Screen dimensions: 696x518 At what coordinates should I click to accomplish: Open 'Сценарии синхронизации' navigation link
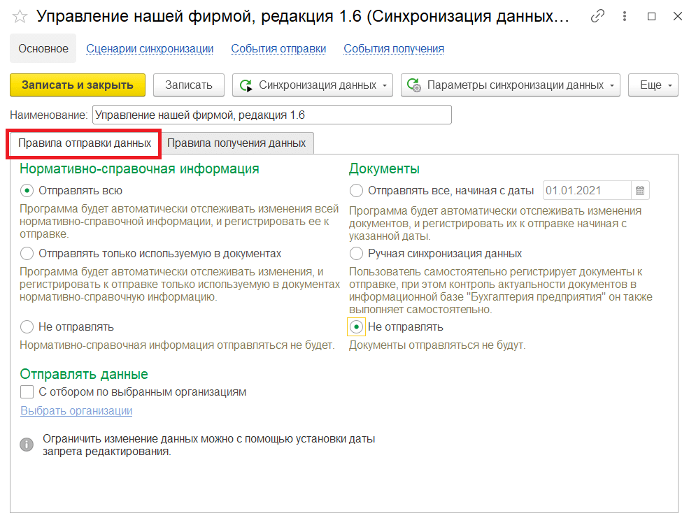pyautogui.click(x=150, y=49)
